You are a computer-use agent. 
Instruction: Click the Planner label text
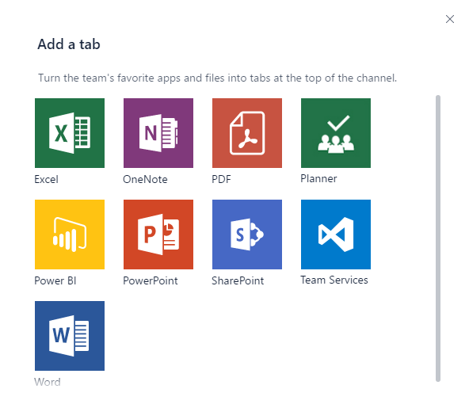coord(318,178)
